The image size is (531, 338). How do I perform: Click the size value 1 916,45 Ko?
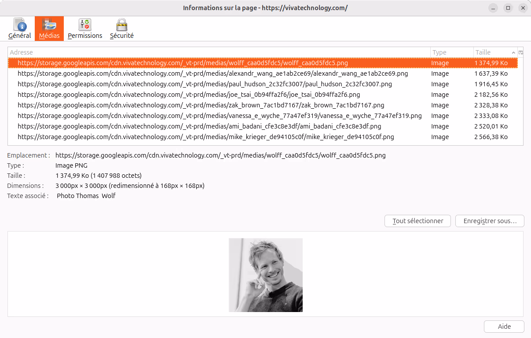491,84
